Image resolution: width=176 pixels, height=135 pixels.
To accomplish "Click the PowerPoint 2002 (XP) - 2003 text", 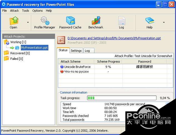I will coord(87,43).
